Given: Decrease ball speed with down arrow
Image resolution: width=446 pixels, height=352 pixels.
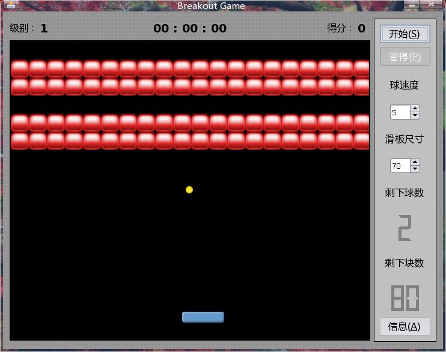Looking at the screenshot, I should pos(415,115).
